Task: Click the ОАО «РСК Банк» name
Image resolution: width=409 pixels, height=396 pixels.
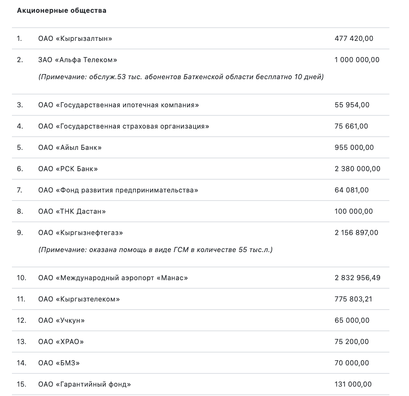Action: (68, 169)
